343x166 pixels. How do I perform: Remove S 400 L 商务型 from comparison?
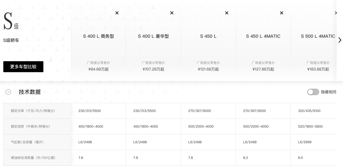pos(117,13)
